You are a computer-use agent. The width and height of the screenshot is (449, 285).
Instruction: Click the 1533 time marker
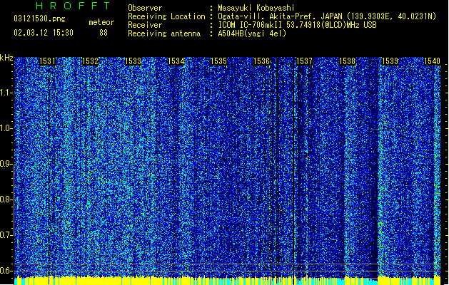click(133, 61)
